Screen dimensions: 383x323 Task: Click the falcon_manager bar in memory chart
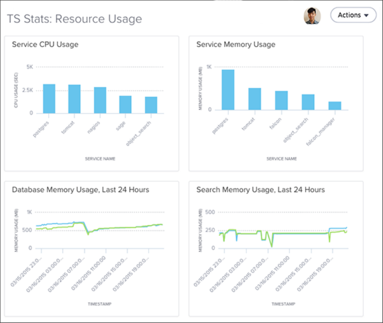[335, 106]
